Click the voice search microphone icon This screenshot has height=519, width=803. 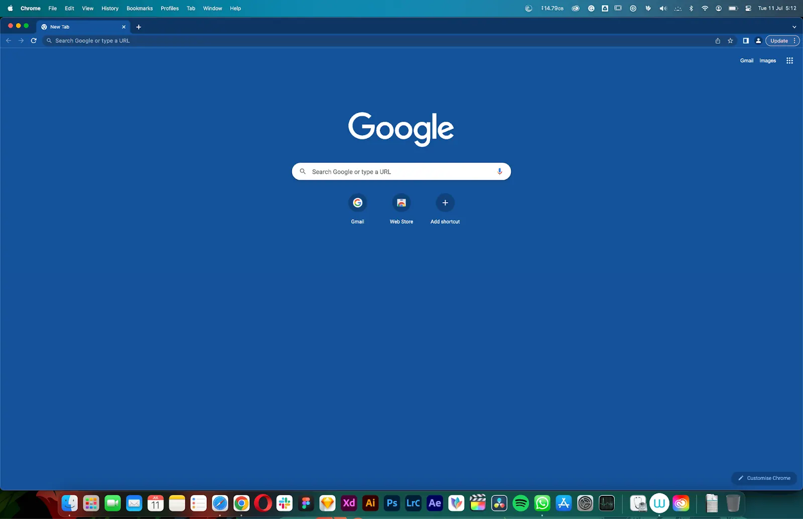tap(499, 172)
